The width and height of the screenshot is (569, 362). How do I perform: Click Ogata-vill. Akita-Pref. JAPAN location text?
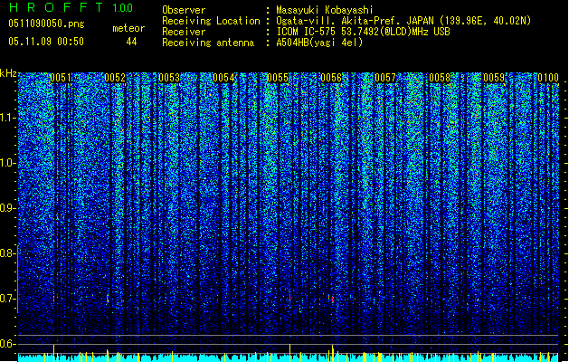[x=403, y=21]
